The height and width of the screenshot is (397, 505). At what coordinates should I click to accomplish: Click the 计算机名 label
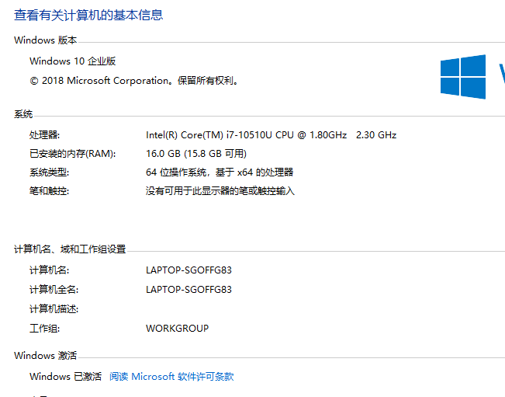(49, 270)
